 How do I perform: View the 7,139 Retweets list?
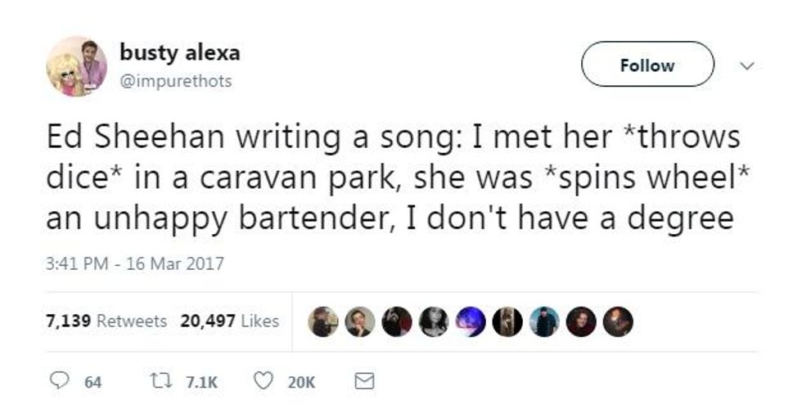(106, 321)
